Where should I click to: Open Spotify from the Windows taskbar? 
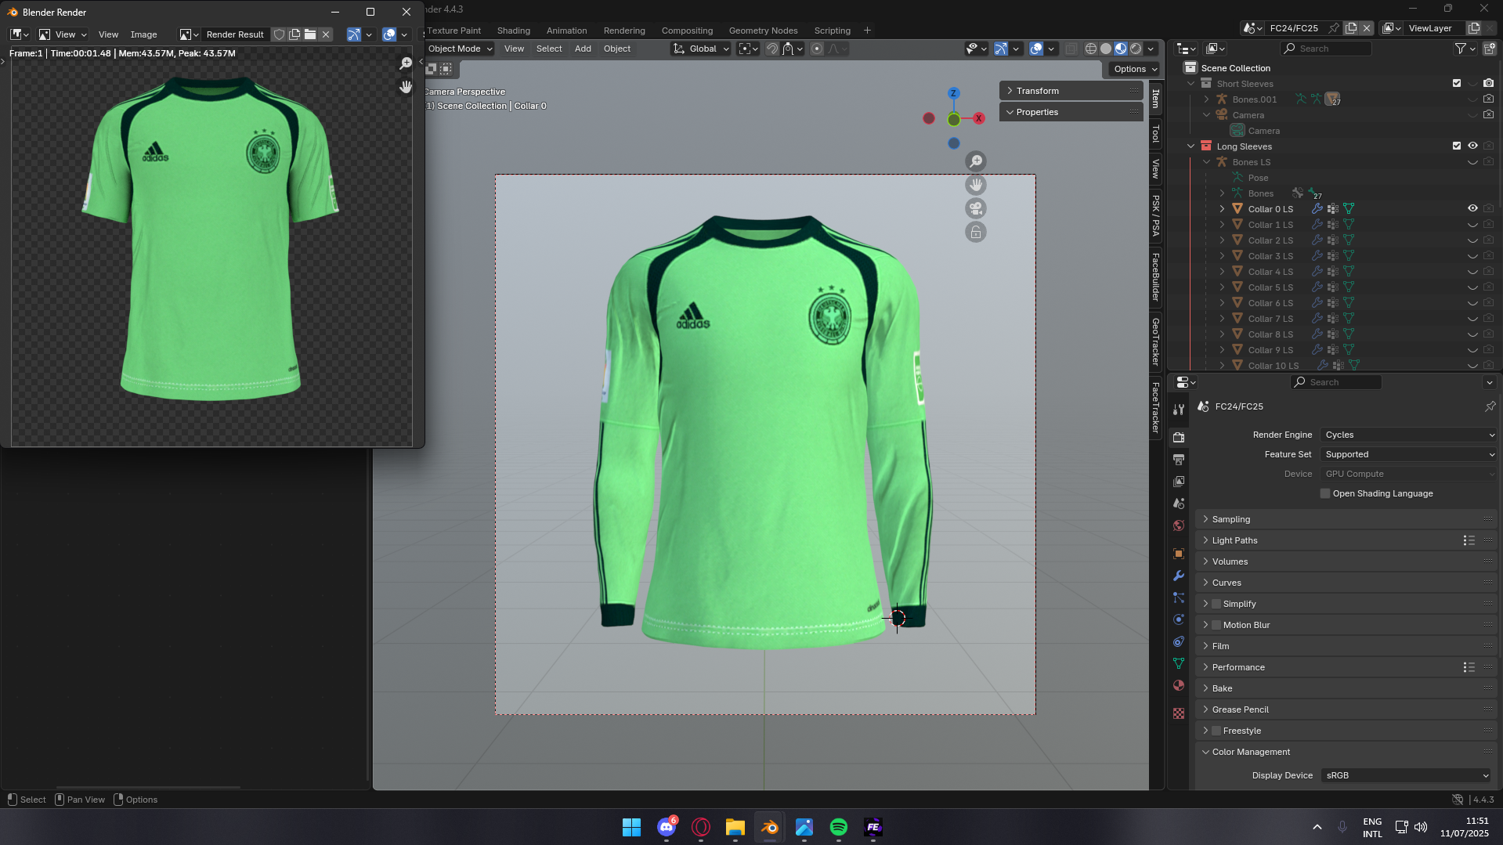point(839,827)
